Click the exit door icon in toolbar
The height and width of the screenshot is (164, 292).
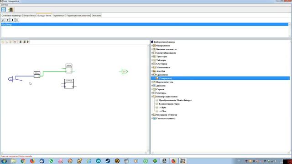click(x=11, y=10)
